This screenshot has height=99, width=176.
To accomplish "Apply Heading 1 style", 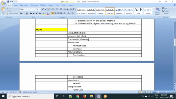I will coord(119,11).
